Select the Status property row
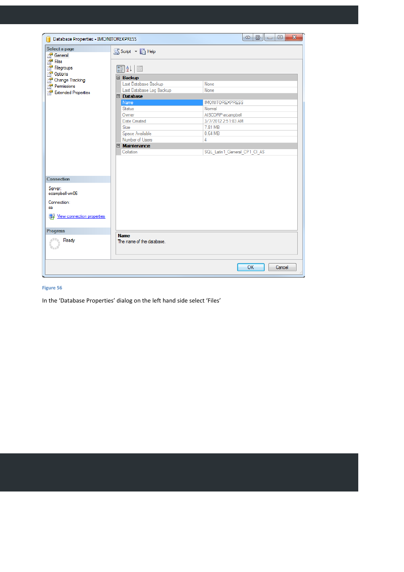 pos(209,109)
